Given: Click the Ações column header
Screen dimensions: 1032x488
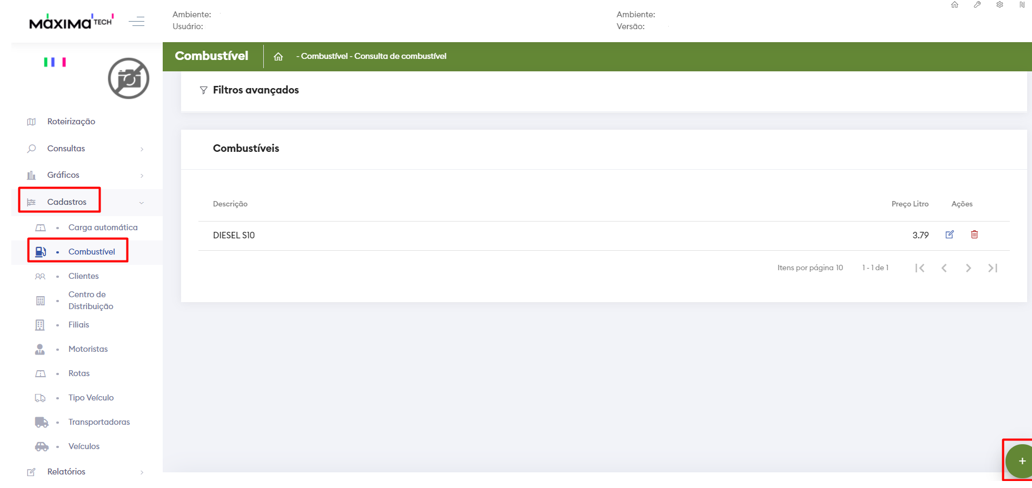Looking at the screenshot, I should (962, 204).
